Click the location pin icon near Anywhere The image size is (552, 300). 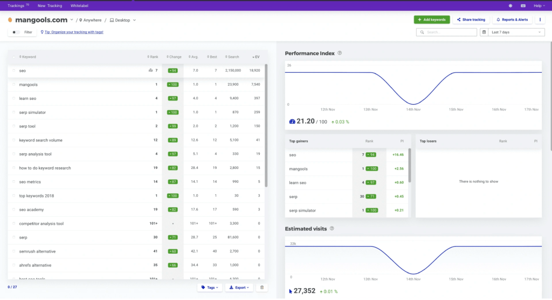[x=81, y=20]
